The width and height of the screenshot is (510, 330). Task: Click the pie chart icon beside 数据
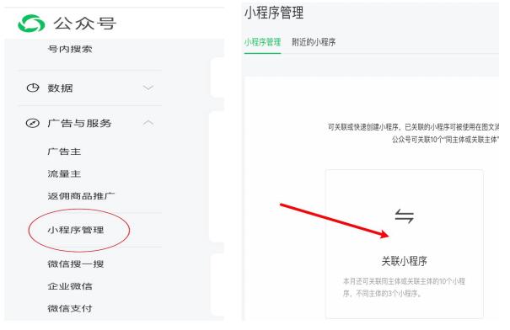33,88
